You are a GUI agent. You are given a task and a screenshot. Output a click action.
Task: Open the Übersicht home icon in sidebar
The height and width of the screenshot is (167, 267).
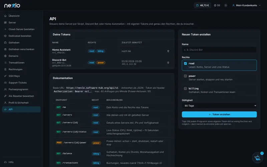click(x=5, y=16)
